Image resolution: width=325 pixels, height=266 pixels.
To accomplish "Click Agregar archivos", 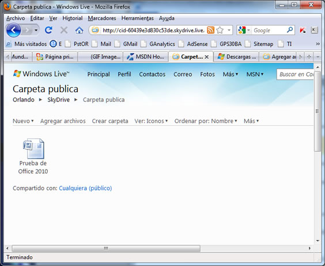I will [x=63, y=121].
